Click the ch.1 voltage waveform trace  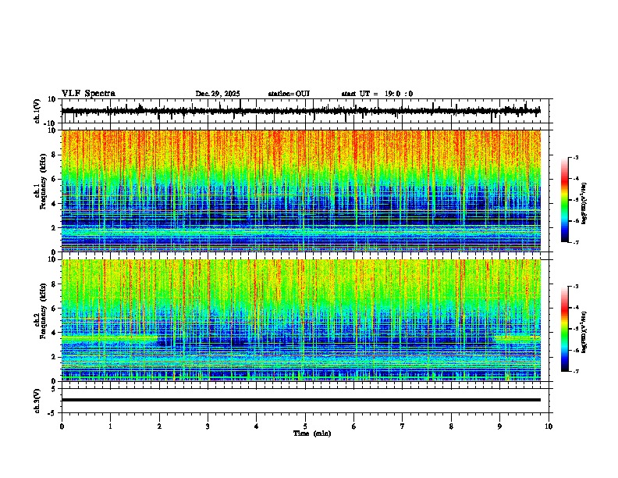point(300,111)
